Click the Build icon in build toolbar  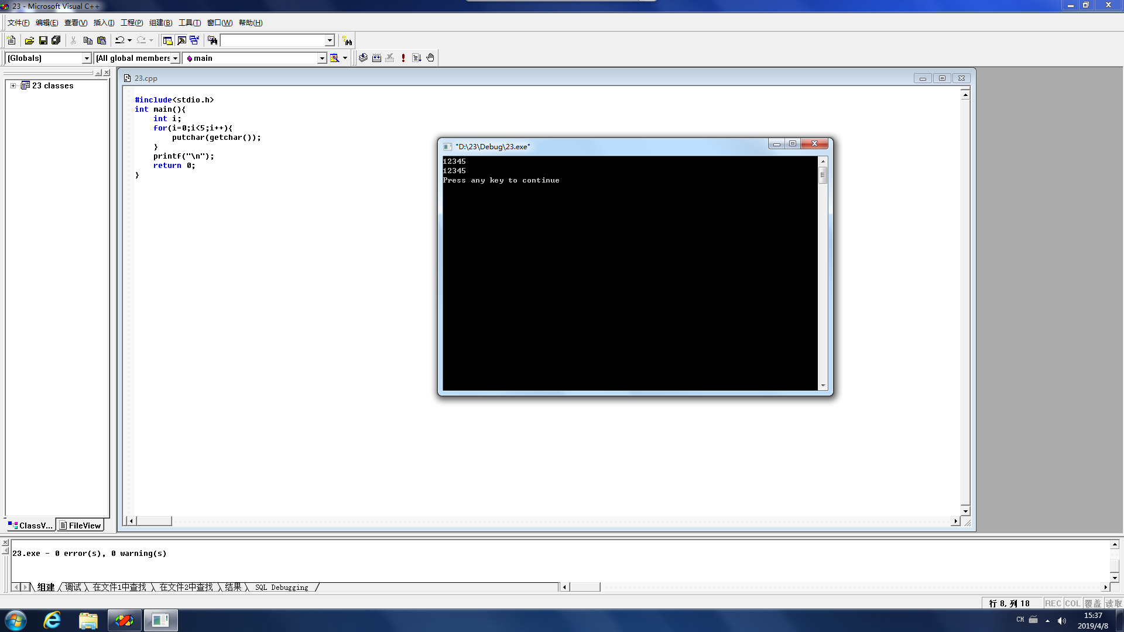(x=376, y=58)
